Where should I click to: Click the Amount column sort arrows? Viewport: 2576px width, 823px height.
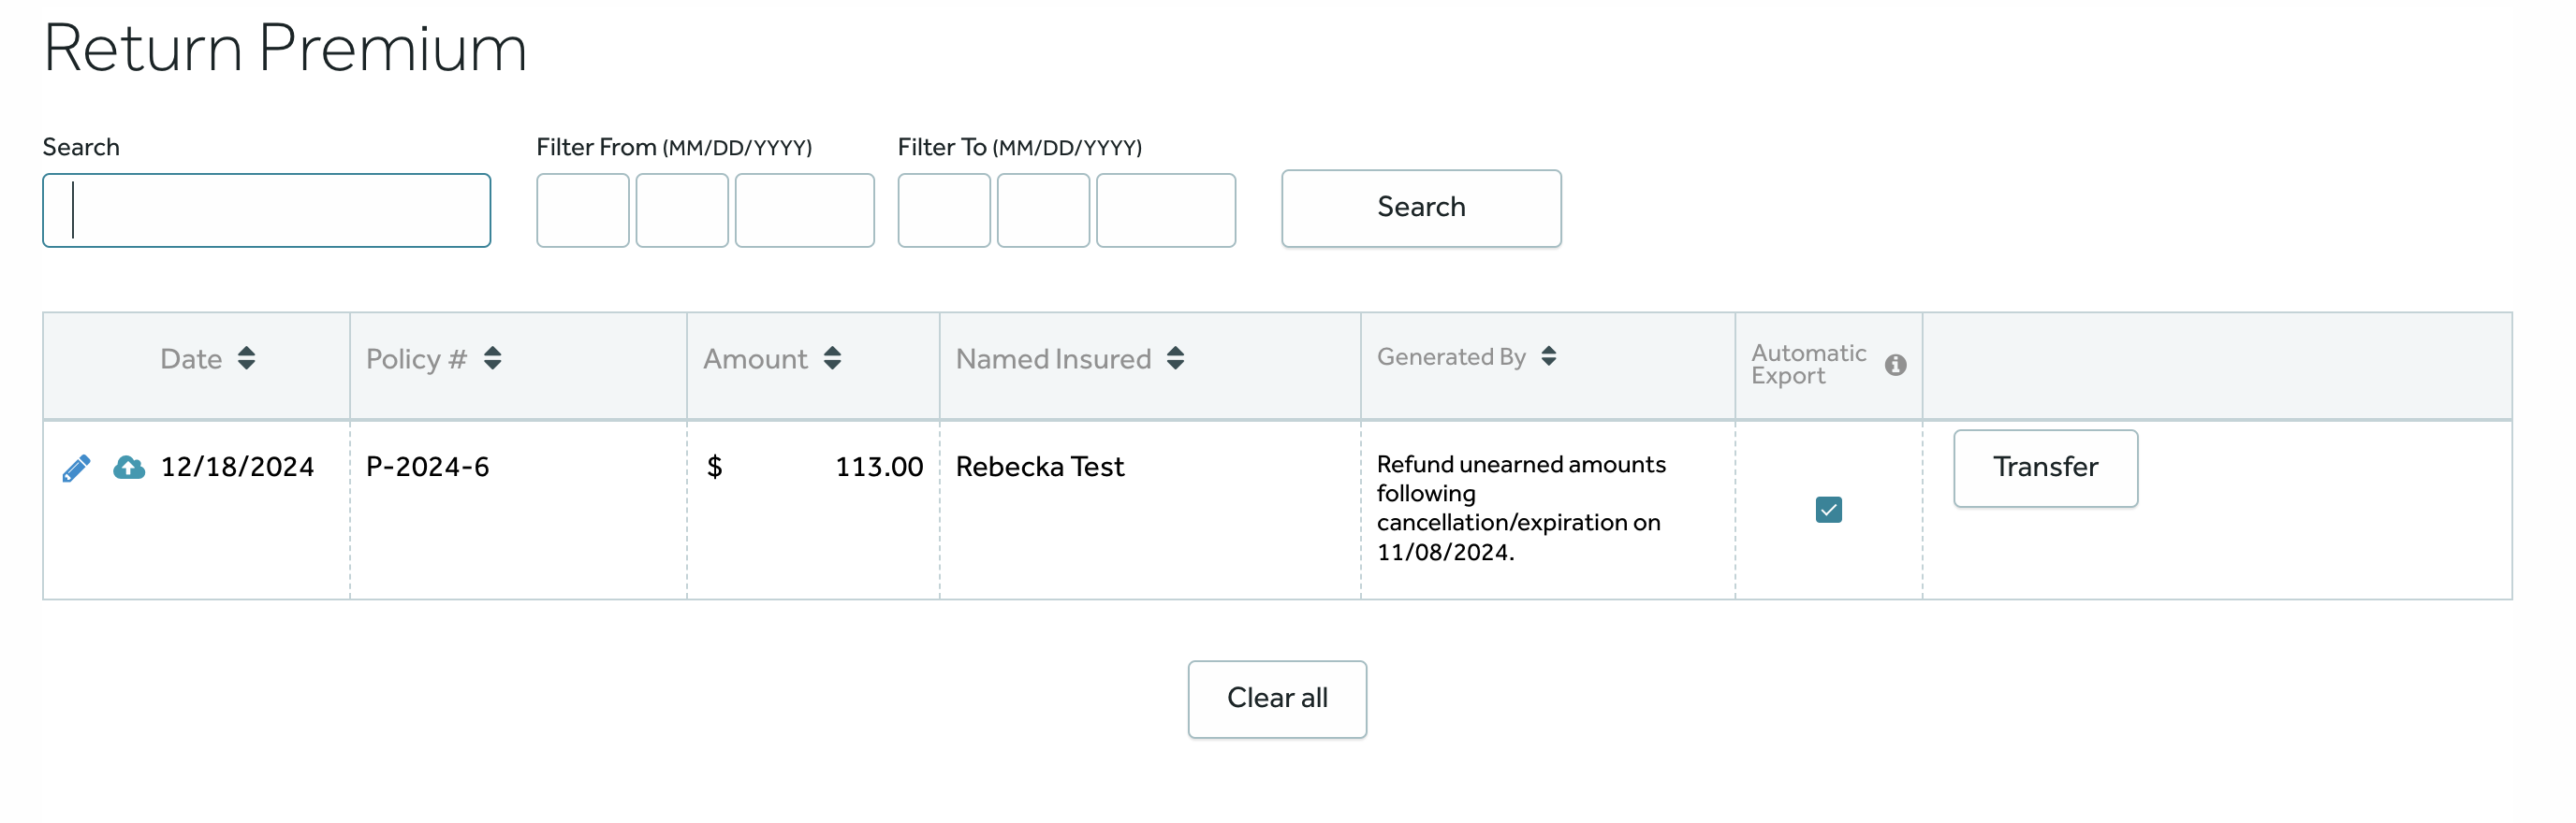[x=832, y=358]
